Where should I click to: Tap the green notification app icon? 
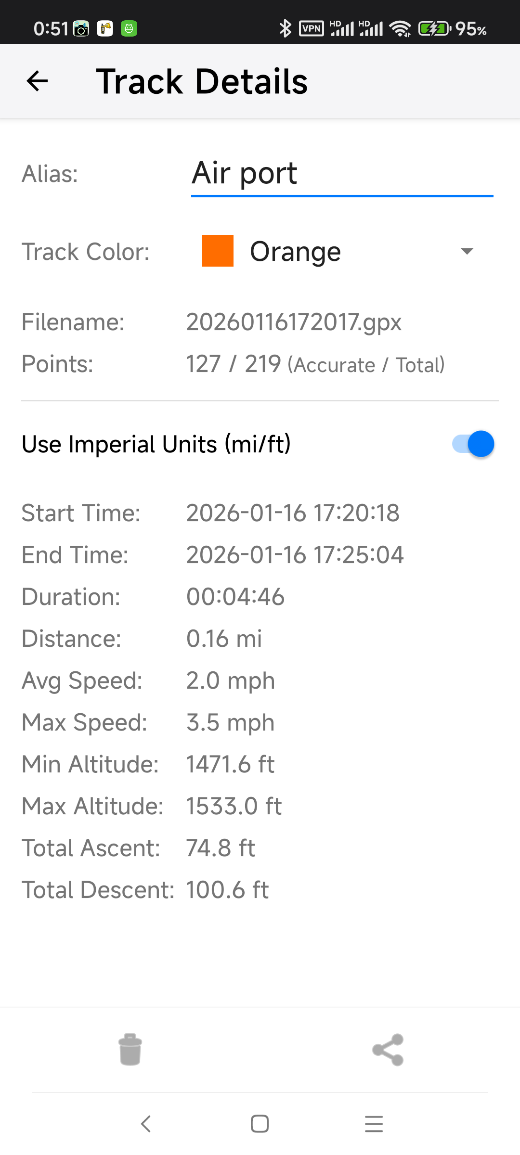coord(129,29)
